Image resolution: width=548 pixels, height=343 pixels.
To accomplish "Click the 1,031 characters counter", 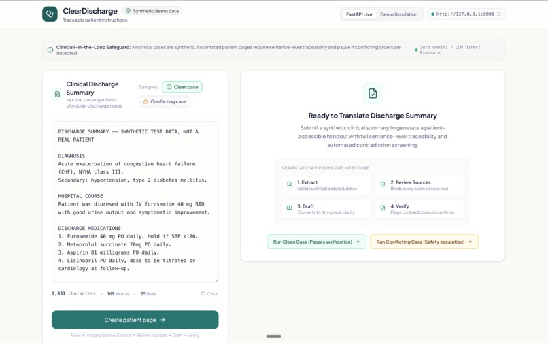I will tap(73, 293).
